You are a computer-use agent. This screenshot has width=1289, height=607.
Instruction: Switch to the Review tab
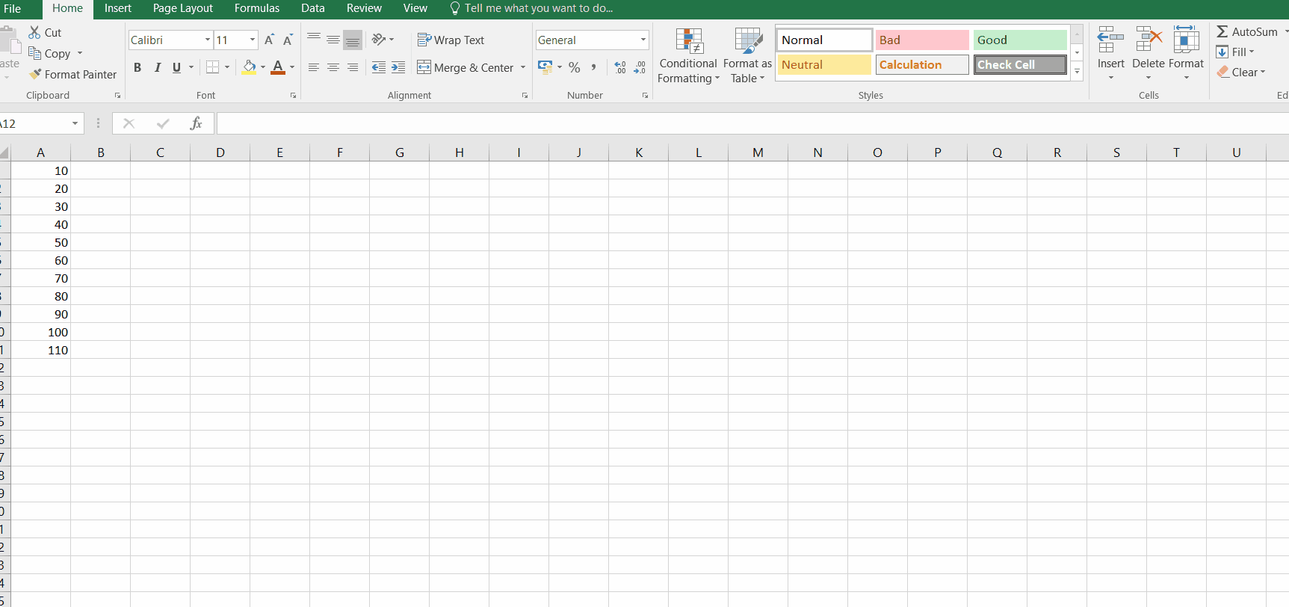point(365,8)
